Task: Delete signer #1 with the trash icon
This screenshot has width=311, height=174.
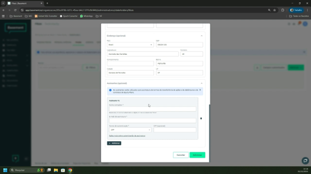Action: click(201, 118)
